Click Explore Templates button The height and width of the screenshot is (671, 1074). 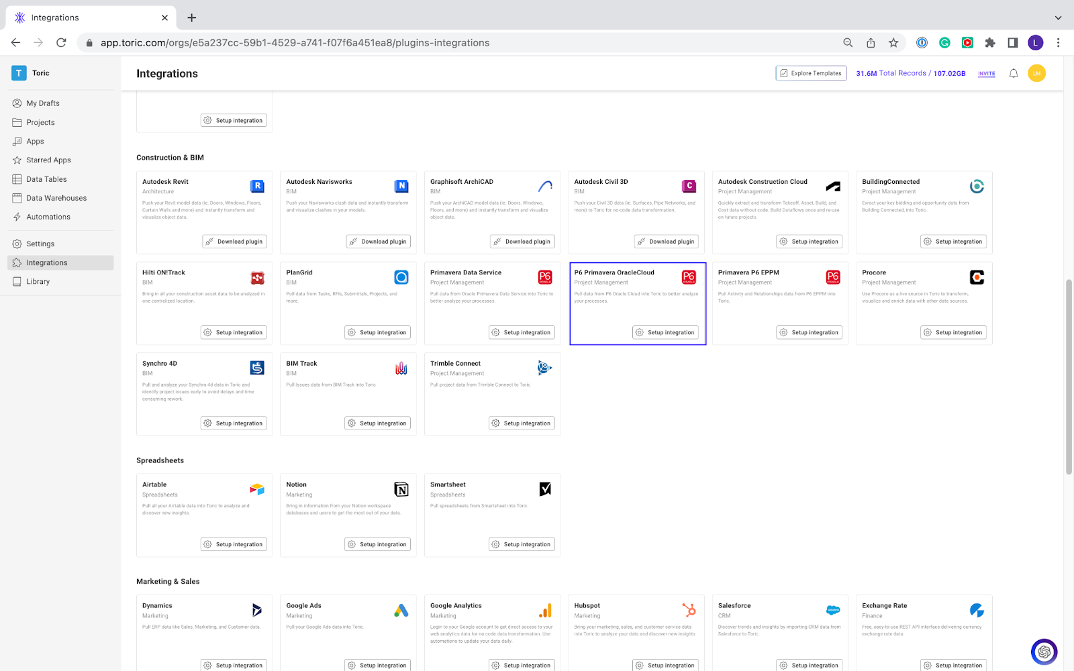[x=811, y=73]
